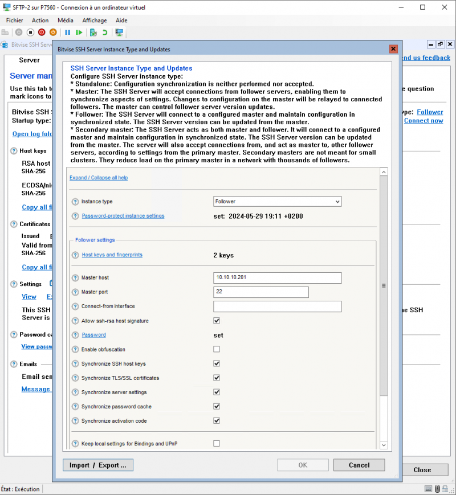Enable the Enable obfuscation checkbox
456x495 pixels.
point(216,349)
